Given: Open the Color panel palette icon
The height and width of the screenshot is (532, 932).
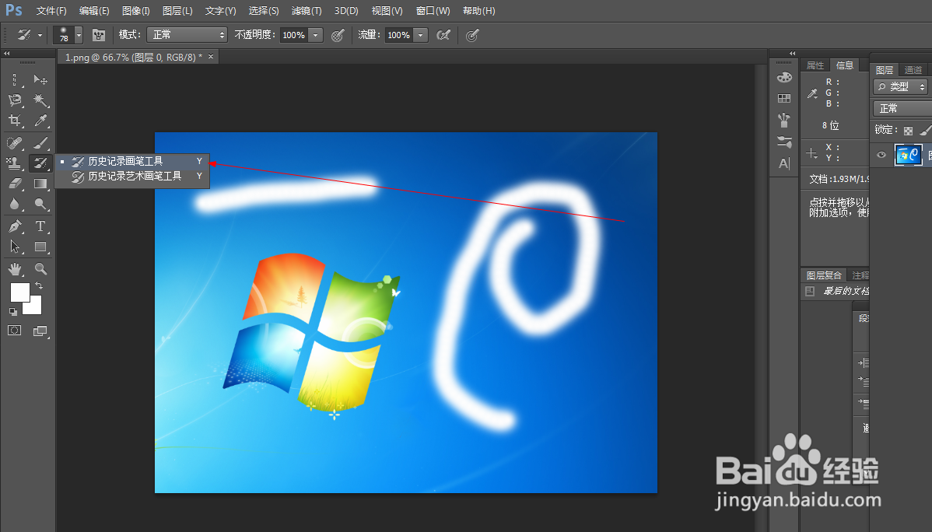Looking at the screenshot, I should tap(784, 77).
